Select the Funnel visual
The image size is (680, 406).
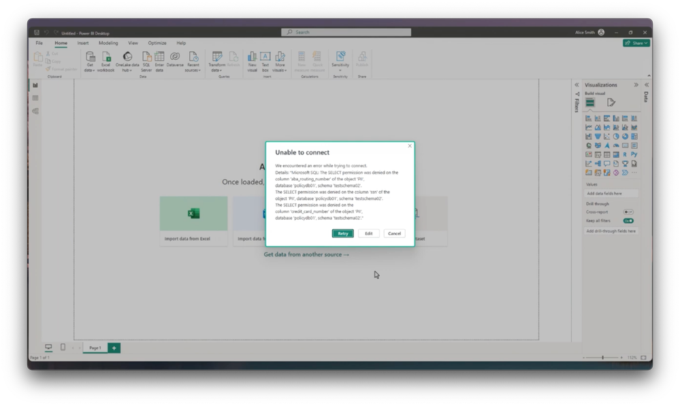(x=598, y=137)
